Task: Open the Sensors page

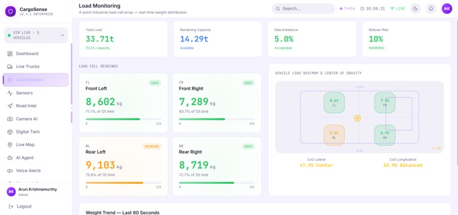Action: coord(36,93)
